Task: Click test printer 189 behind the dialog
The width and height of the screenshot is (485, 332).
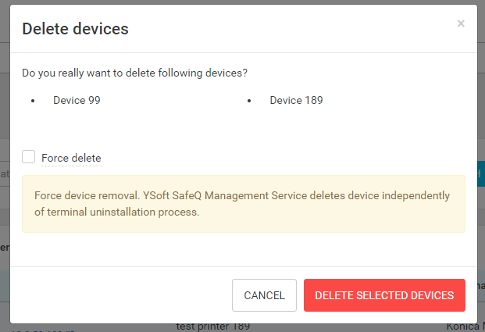Action: click(x=212, y=327)
